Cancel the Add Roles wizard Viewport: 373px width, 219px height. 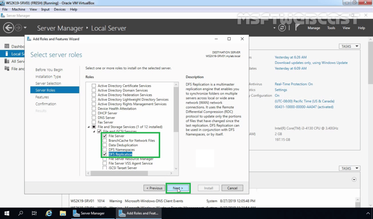(x=232, y=188)
